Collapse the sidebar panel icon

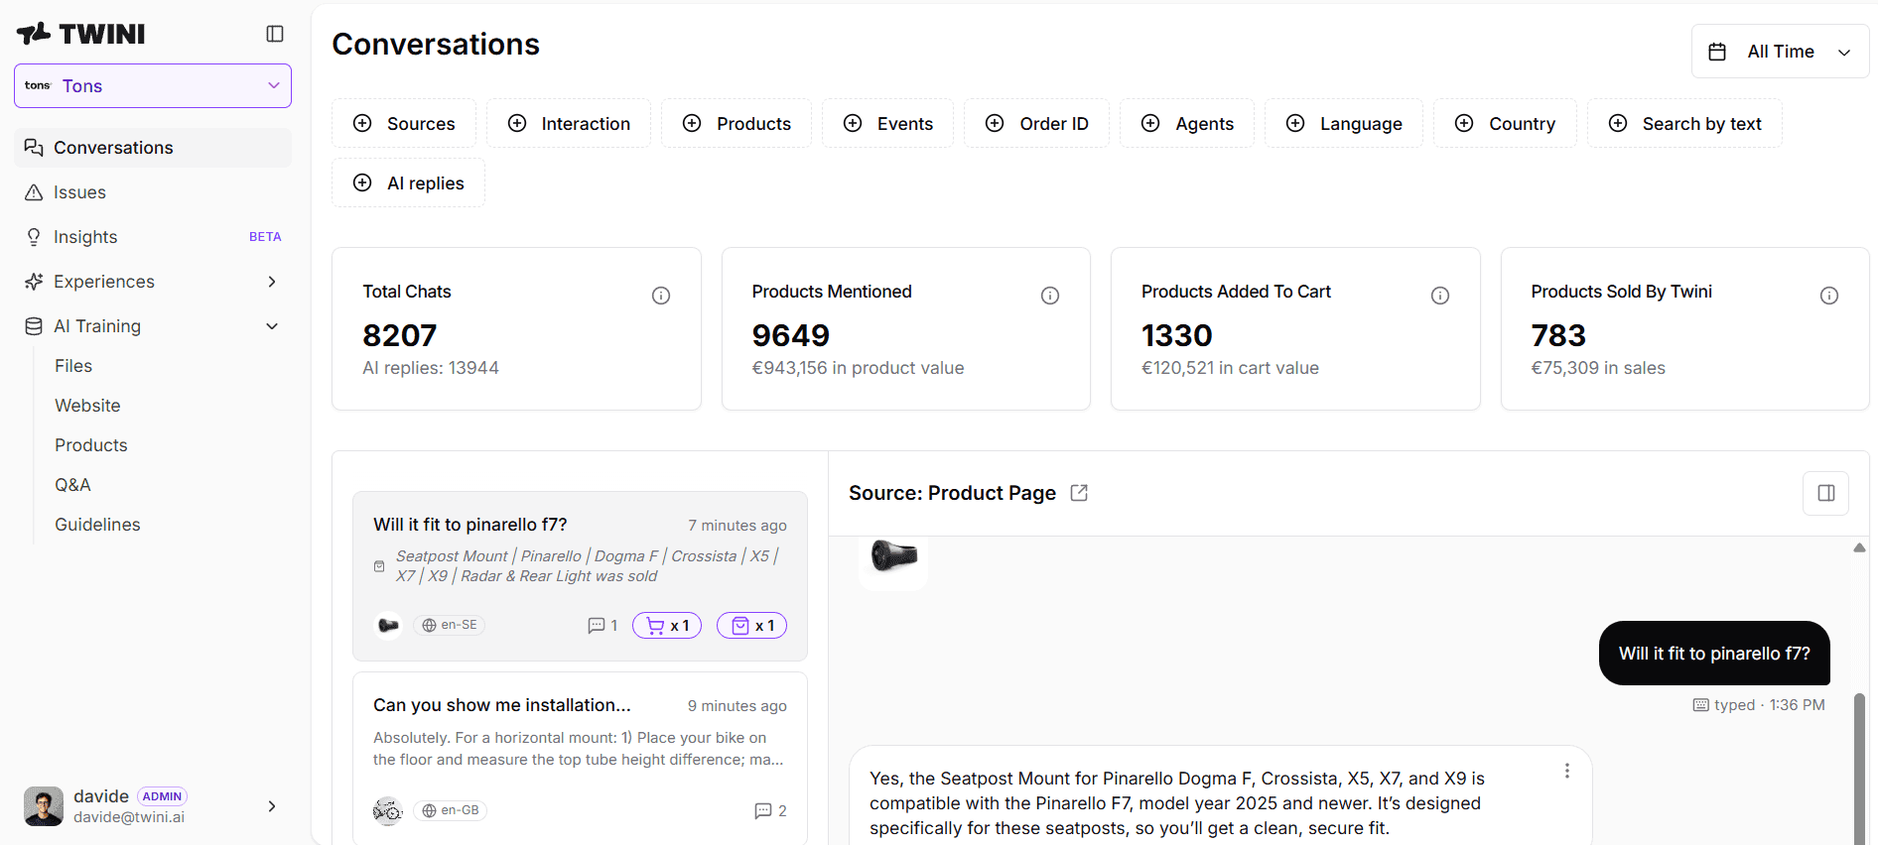pyautogui.click(x=275, y=34)
